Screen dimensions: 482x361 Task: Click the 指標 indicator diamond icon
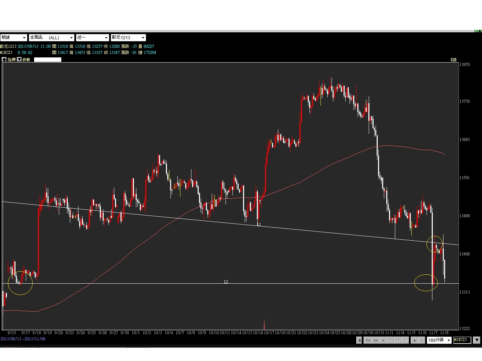click(x=4, y=59)
